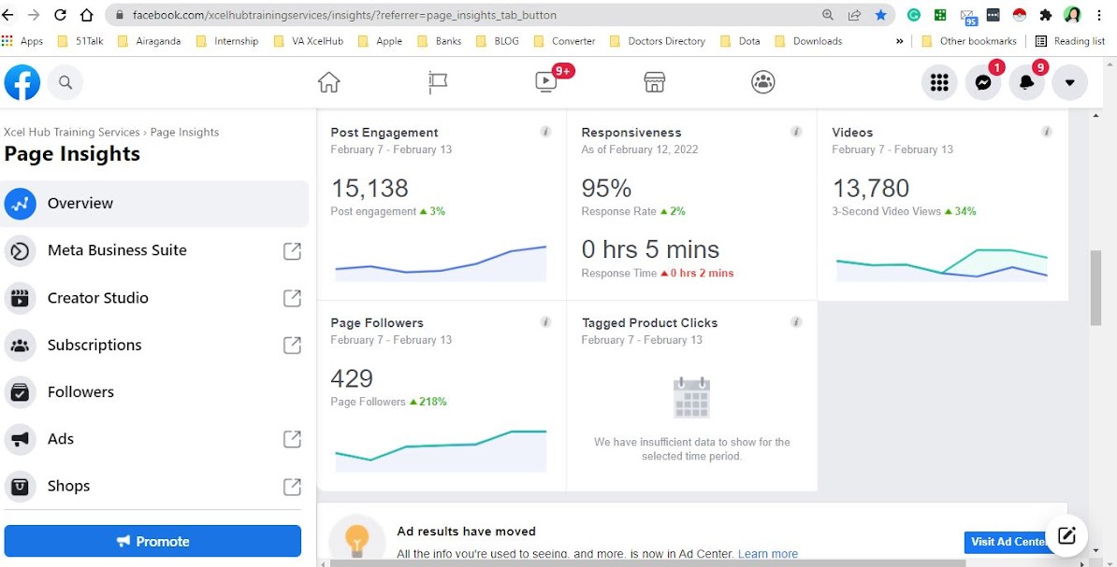Open the Post Engagement line chart
Screen dimensions: 1117x567
click(441, 263)
